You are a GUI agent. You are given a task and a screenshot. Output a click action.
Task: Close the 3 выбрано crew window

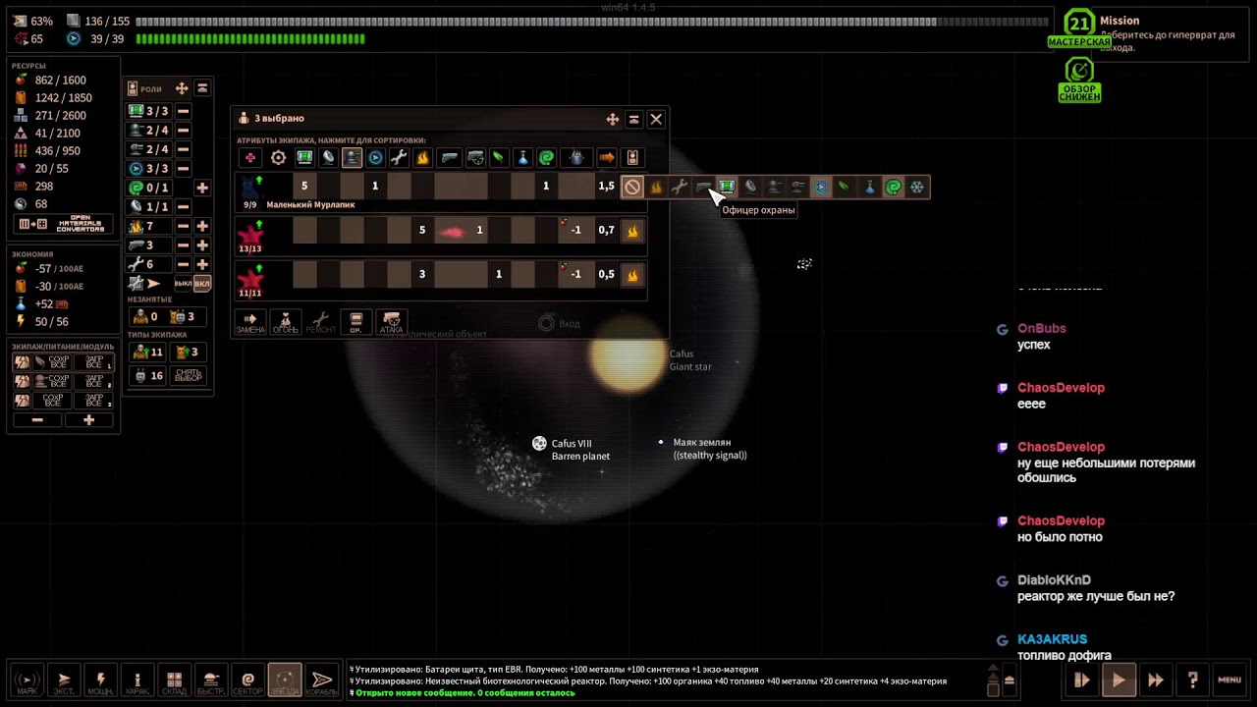(x=656, y=119)
